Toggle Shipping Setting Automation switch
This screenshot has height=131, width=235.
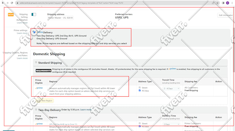[34, 14]
